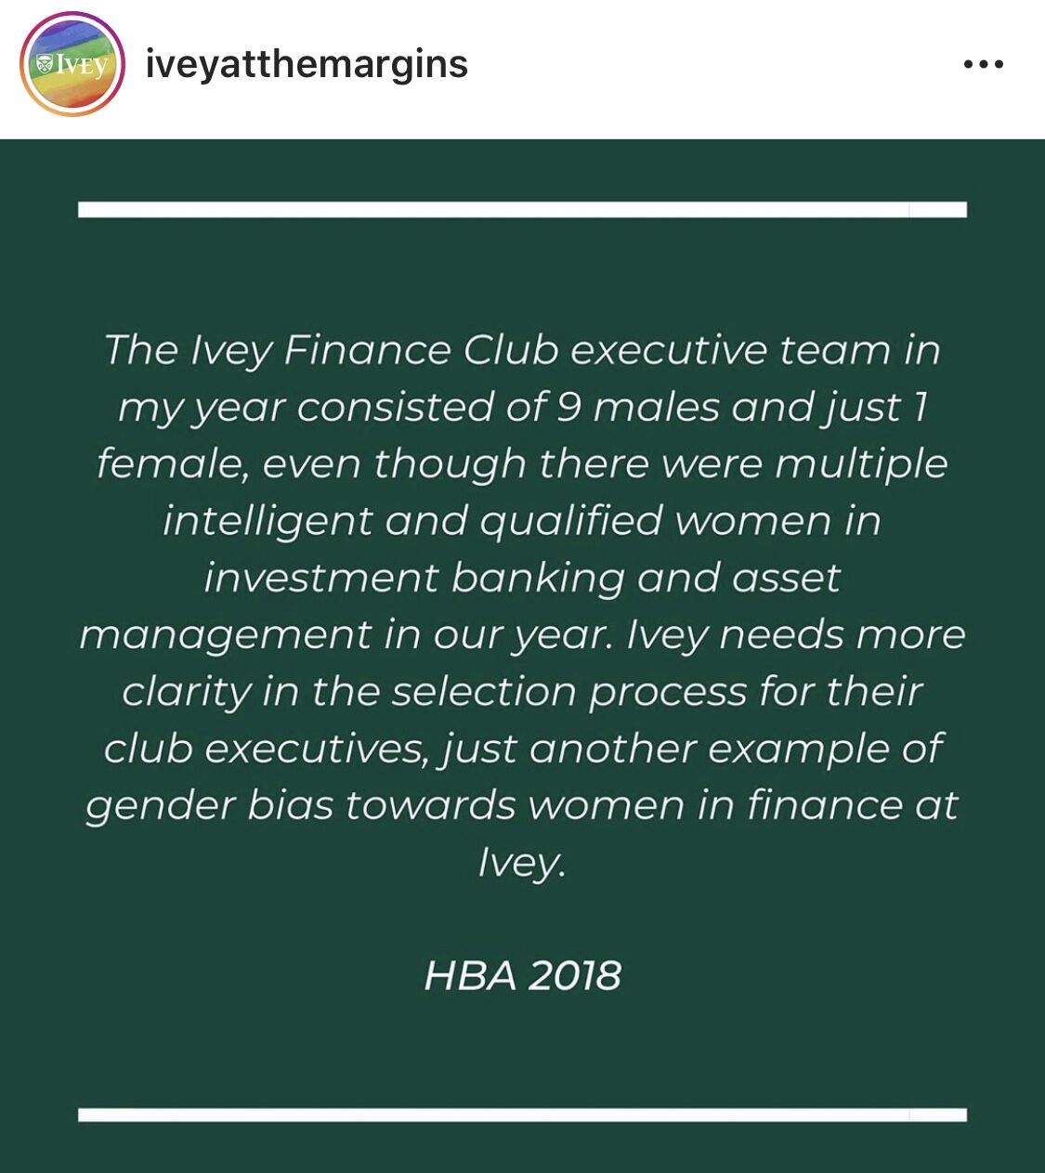Tap the line mentioning "9 males and just 1"
This screenshot has height=1173, width=1045.
pos(522,408)
